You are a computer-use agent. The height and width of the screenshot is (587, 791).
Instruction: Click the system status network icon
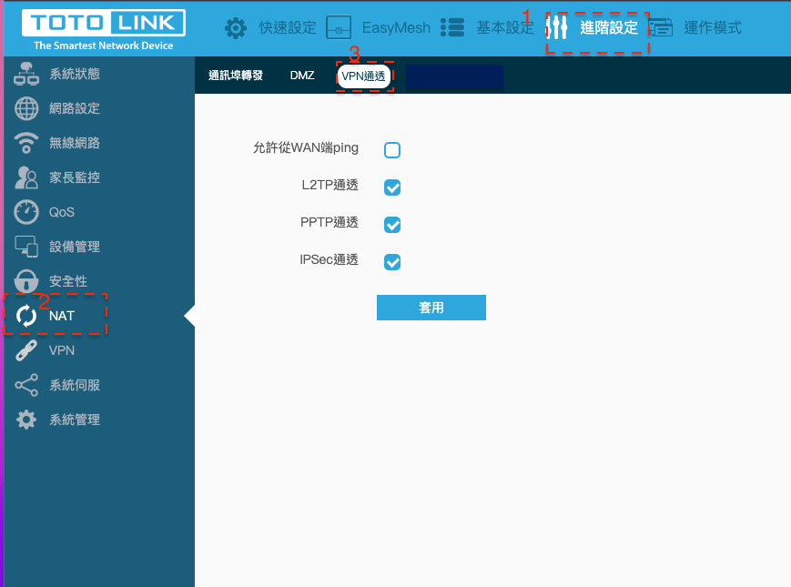click(26, 74)
